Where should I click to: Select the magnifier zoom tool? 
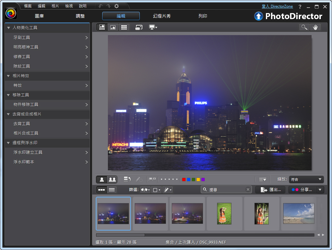304,27
